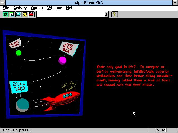This screenshot has width=178, height=133.
Task: Click the Dull Taco sign
Action: point(19,87)
